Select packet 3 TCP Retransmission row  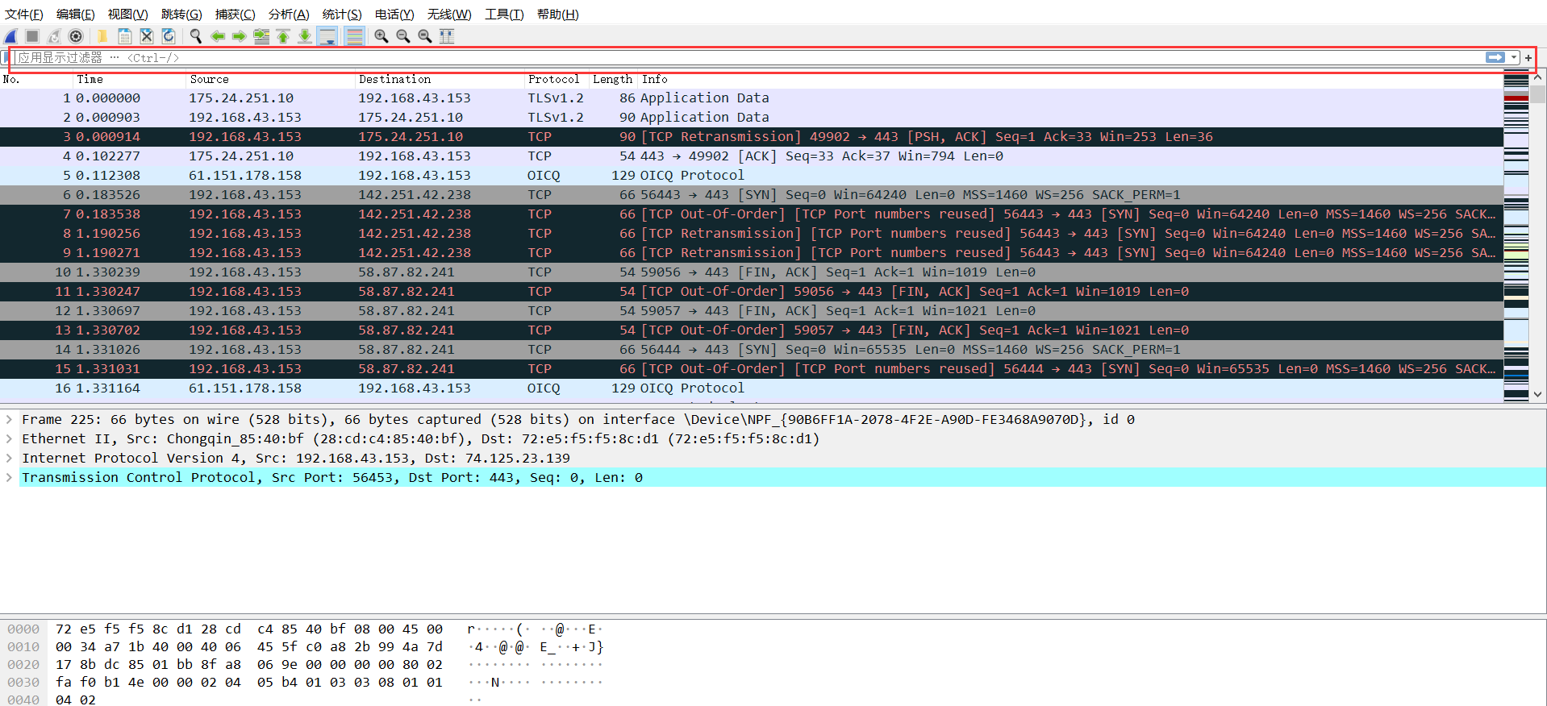752,136
